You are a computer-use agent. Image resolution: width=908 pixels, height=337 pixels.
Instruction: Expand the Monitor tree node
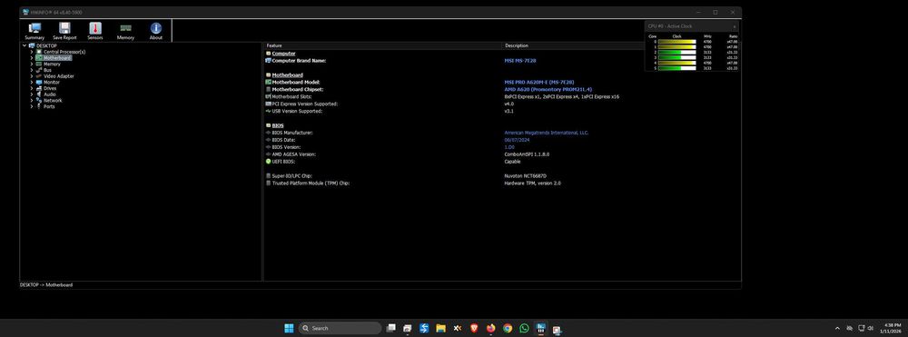[32, 83]
